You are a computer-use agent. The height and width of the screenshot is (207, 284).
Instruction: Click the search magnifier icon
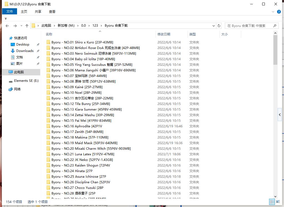275,26
